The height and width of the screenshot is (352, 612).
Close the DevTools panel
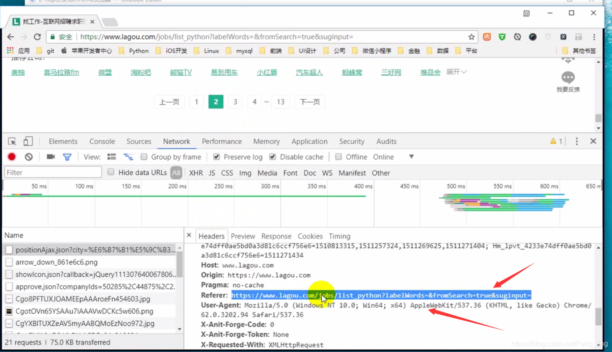593,141
